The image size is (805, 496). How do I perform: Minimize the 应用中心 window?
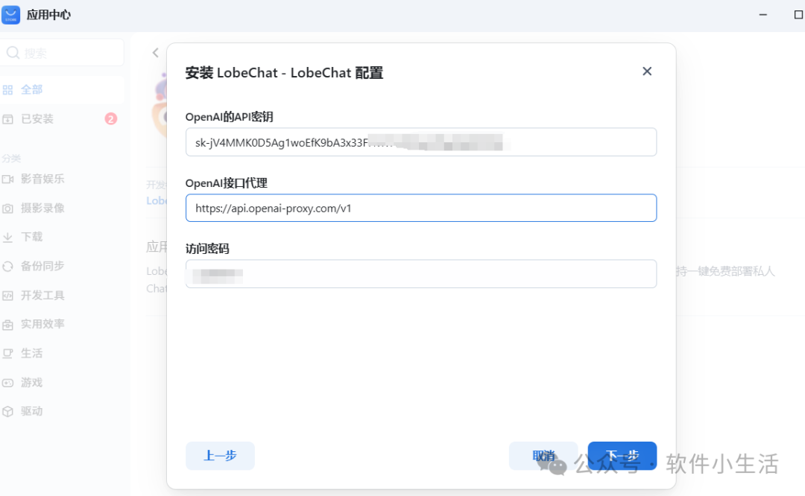[763, 15]
